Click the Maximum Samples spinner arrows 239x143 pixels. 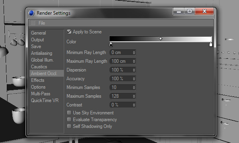coord(134,96)
